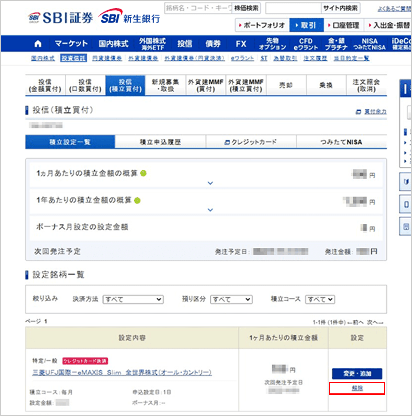The image size is (412, 416).
Task: Switch to the 積立申込履歴 tab
Action: tap(160, 142)
